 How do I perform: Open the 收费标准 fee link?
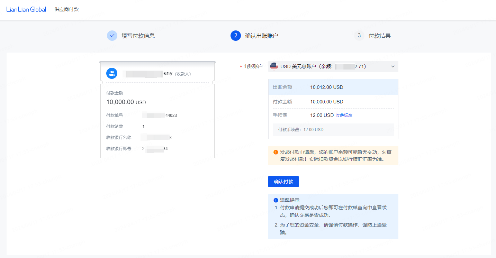coord(344,116)
